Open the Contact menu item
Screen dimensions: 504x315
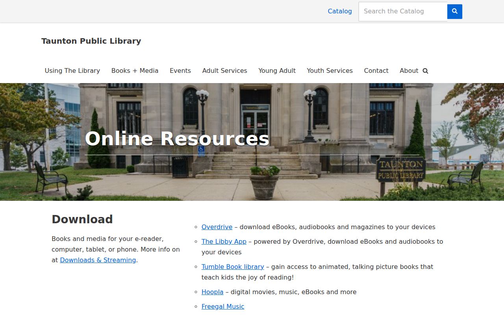click(376, 71)
